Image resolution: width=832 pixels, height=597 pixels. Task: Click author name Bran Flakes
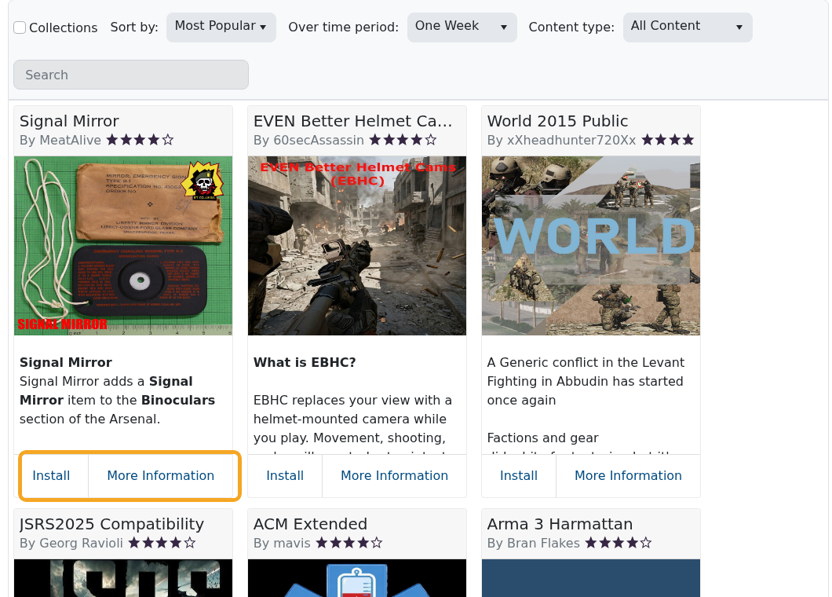pyautogui.click(x=543, y=544)
